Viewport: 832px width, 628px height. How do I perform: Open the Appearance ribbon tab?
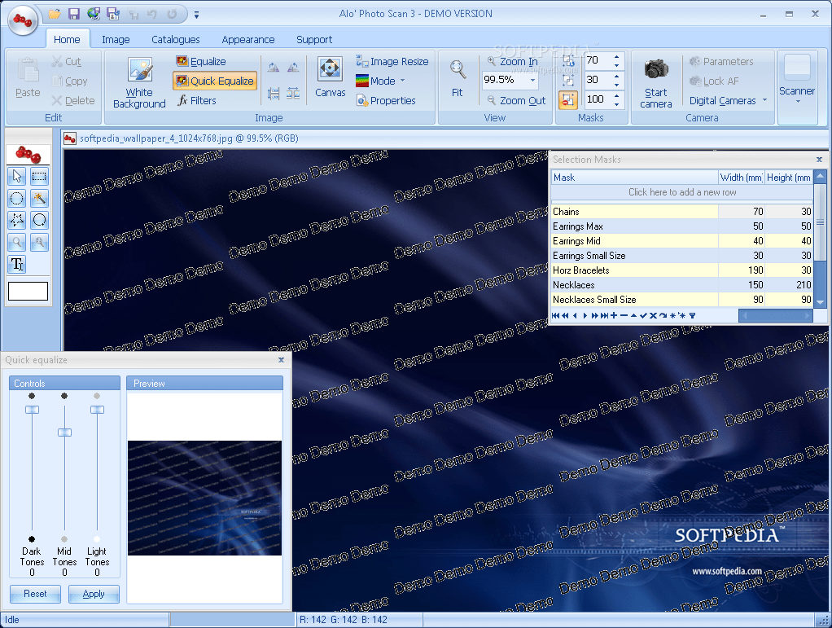click(x=247, y=39)
